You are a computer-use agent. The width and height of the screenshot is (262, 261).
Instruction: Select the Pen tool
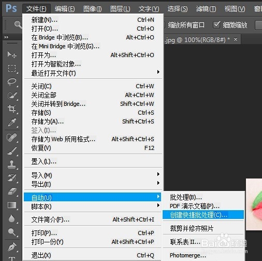click(12, 247)
